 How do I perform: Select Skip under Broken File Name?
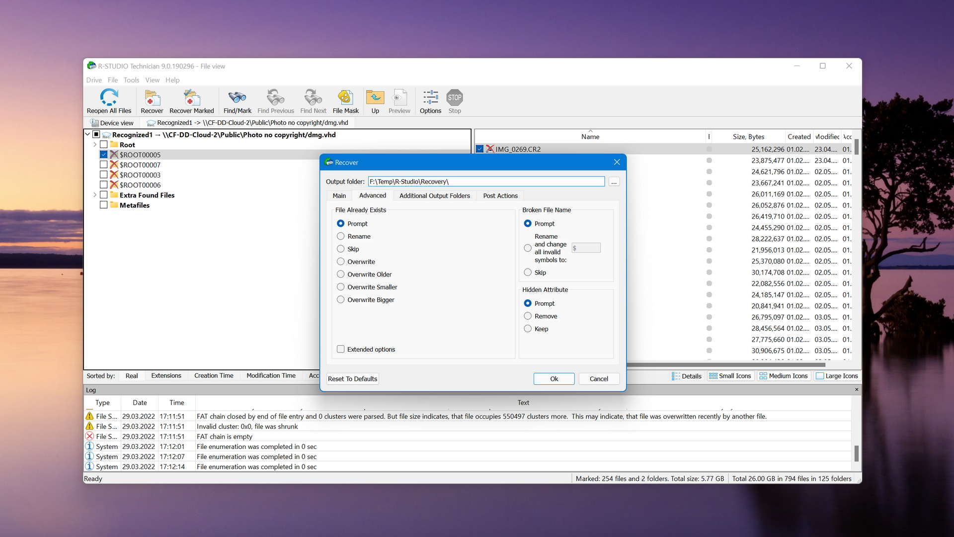tap(528, 272)
